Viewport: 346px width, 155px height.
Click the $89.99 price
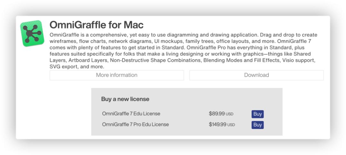click(217, 114)
